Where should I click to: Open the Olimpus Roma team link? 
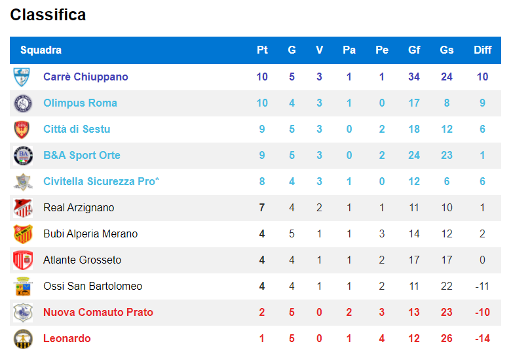coord(80,103)
